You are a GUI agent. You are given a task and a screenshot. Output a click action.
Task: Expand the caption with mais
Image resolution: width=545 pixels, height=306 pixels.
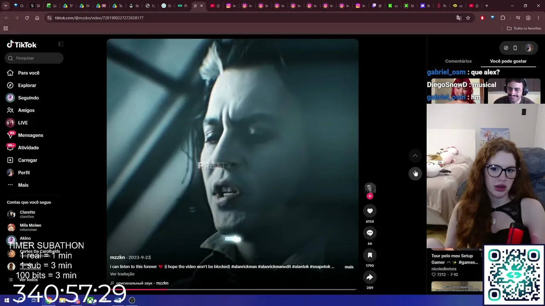[349, 267]
